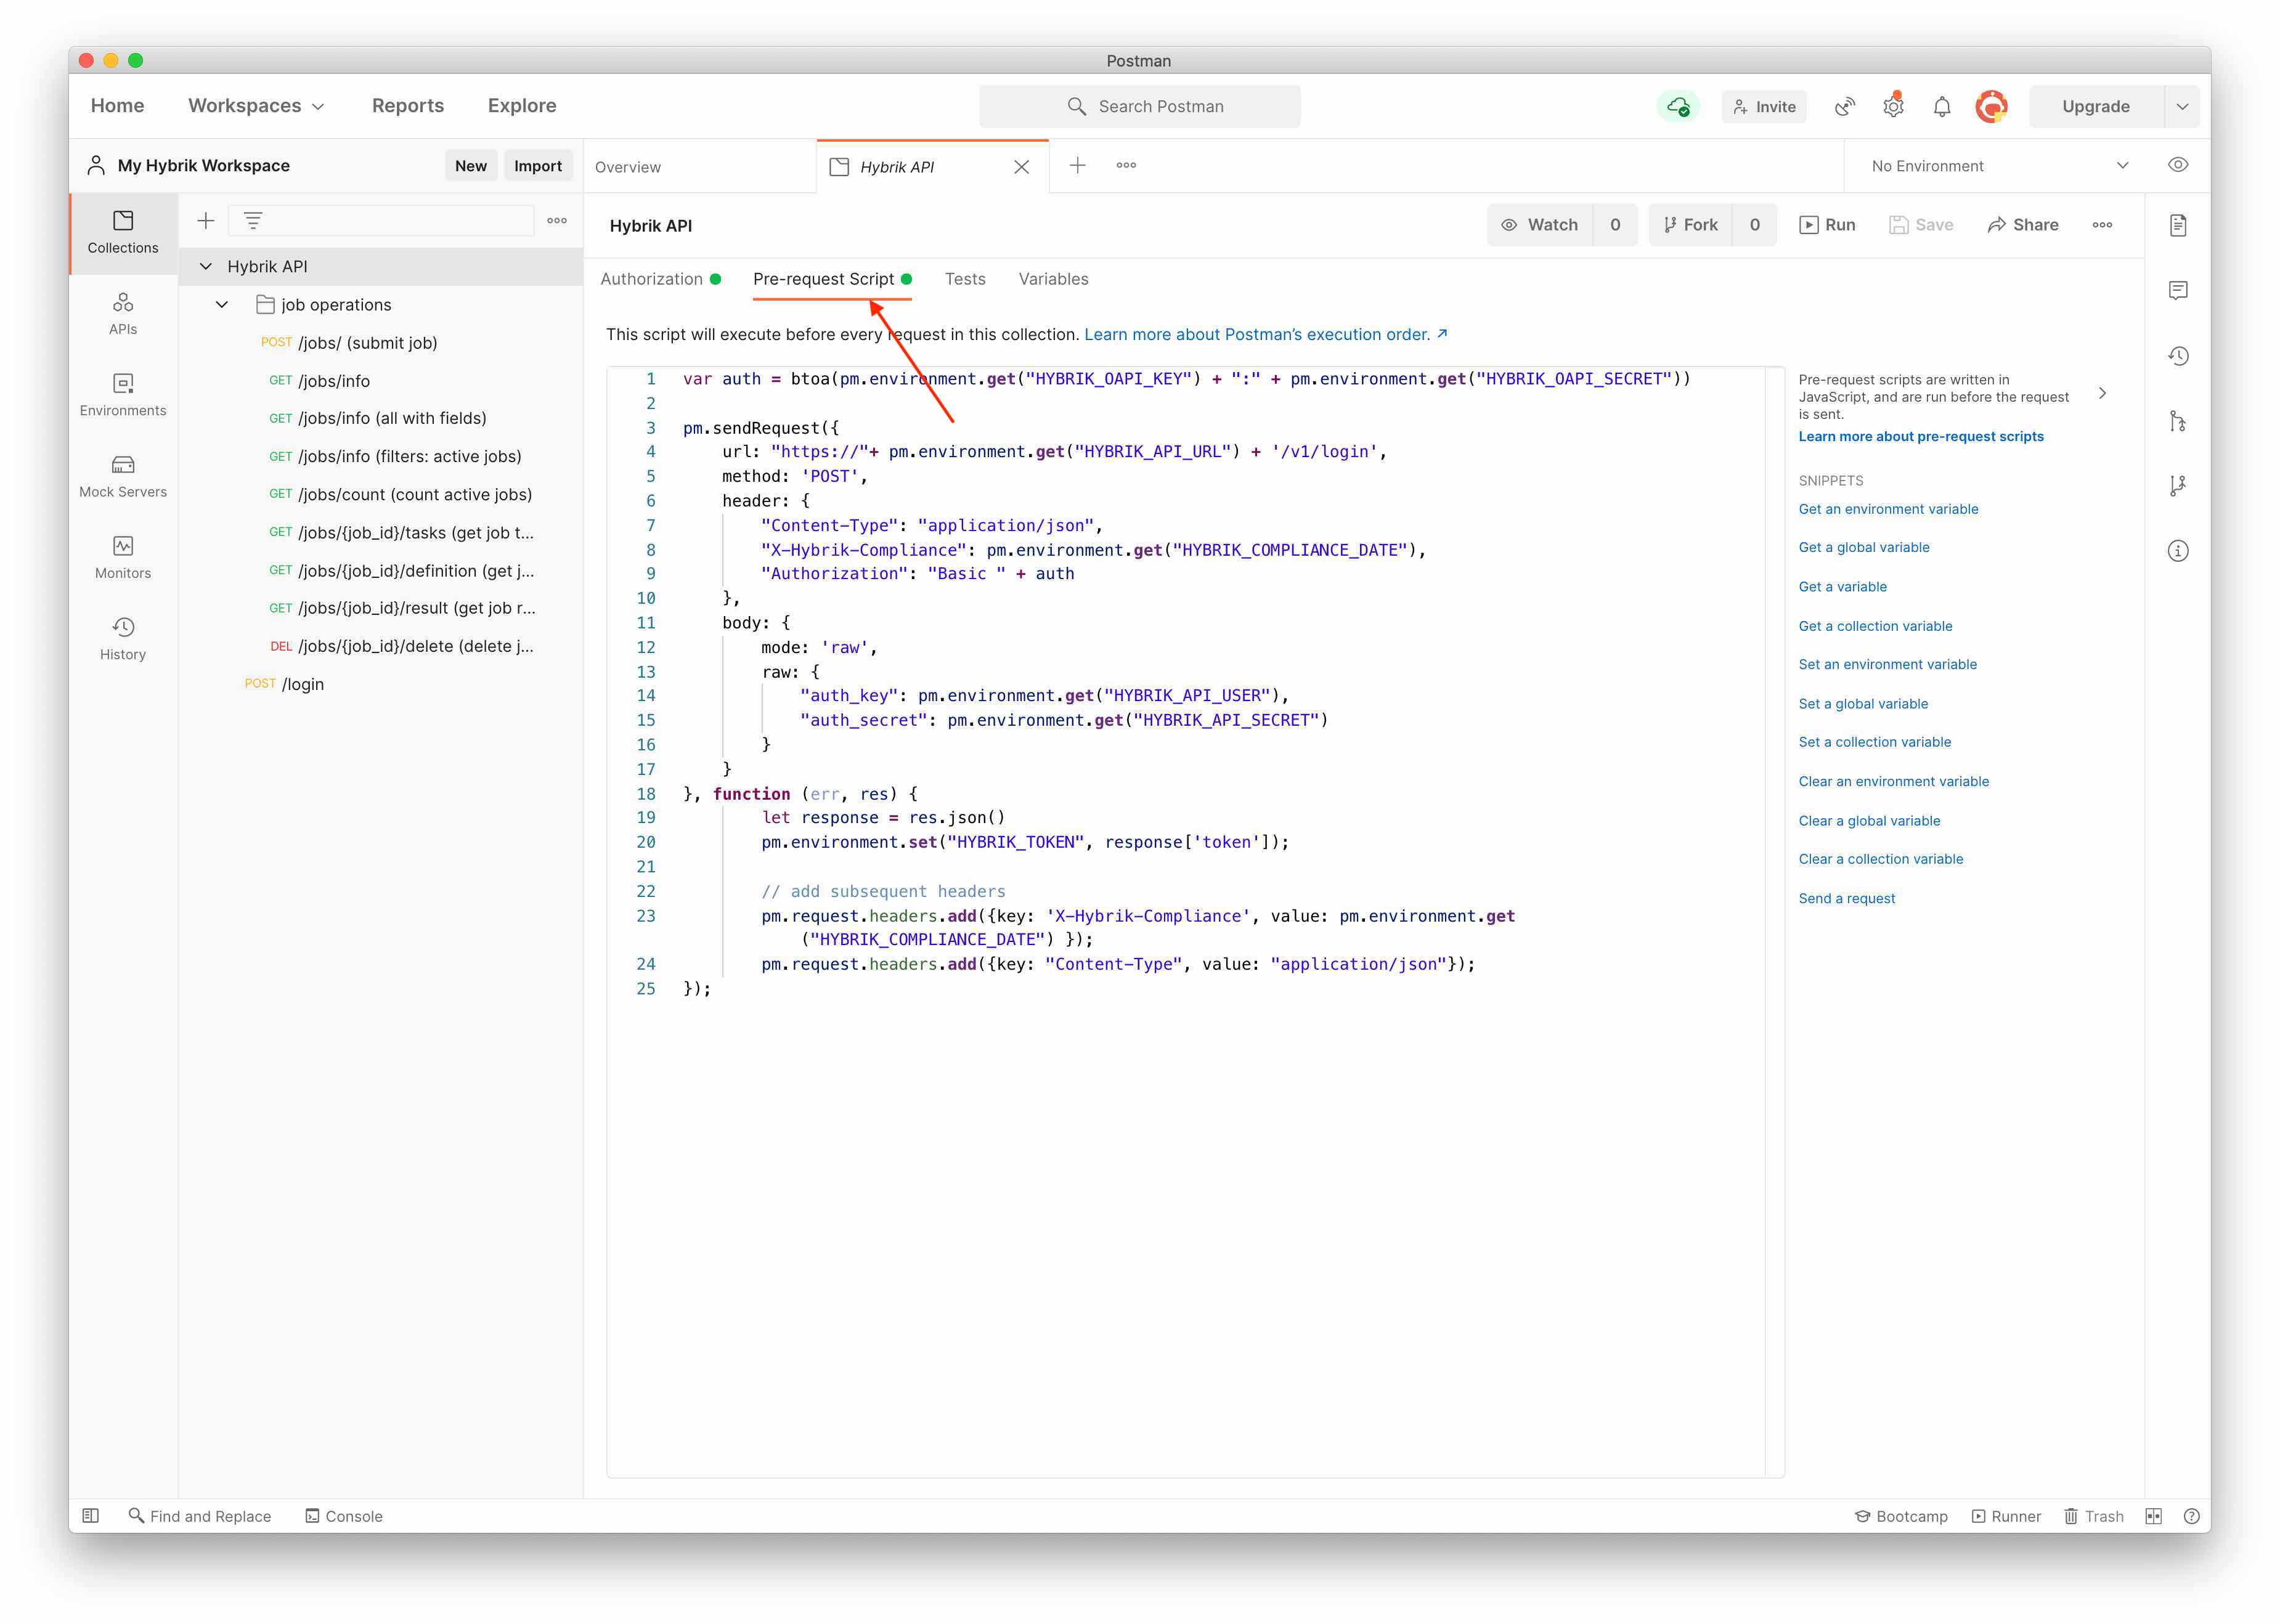Open the Console in the status bar
This screenshot has height=1624, width=2280.
344,1516
